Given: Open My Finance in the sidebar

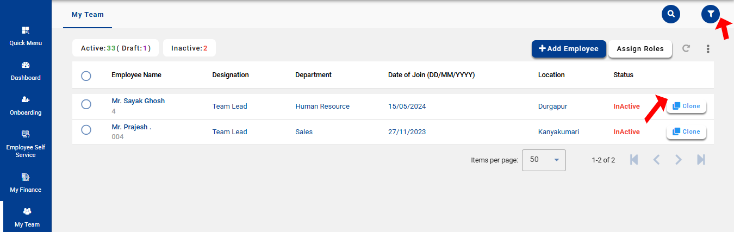Looking at the screenshot, I should pos(26,183).
